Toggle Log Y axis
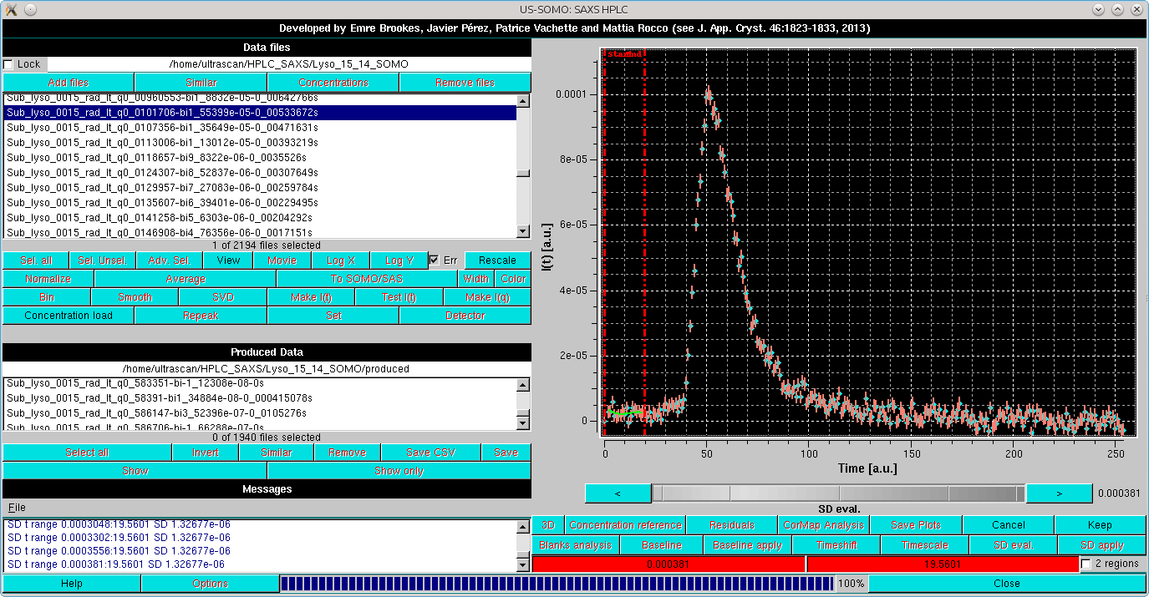The image size is (1149, 597). pos(399,261)
